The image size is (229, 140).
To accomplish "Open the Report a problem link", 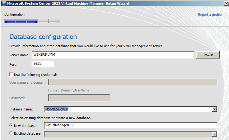I will click(211, 15).
